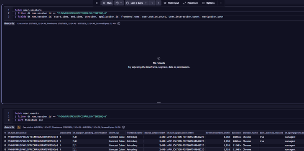Click the first row's session ID cell

coord(33,137)
